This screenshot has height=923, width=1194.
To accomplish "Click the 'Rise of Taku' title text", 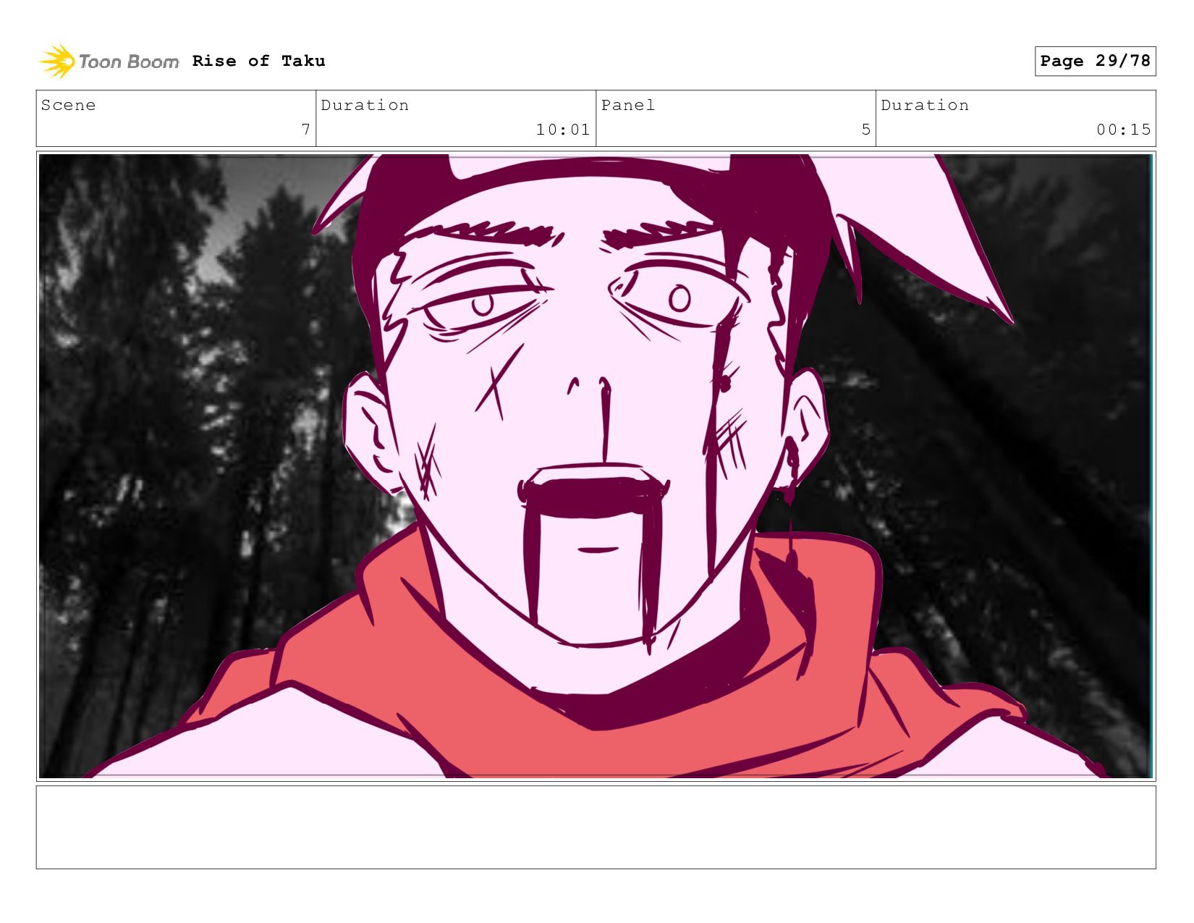I will click(x=258, y=61).
